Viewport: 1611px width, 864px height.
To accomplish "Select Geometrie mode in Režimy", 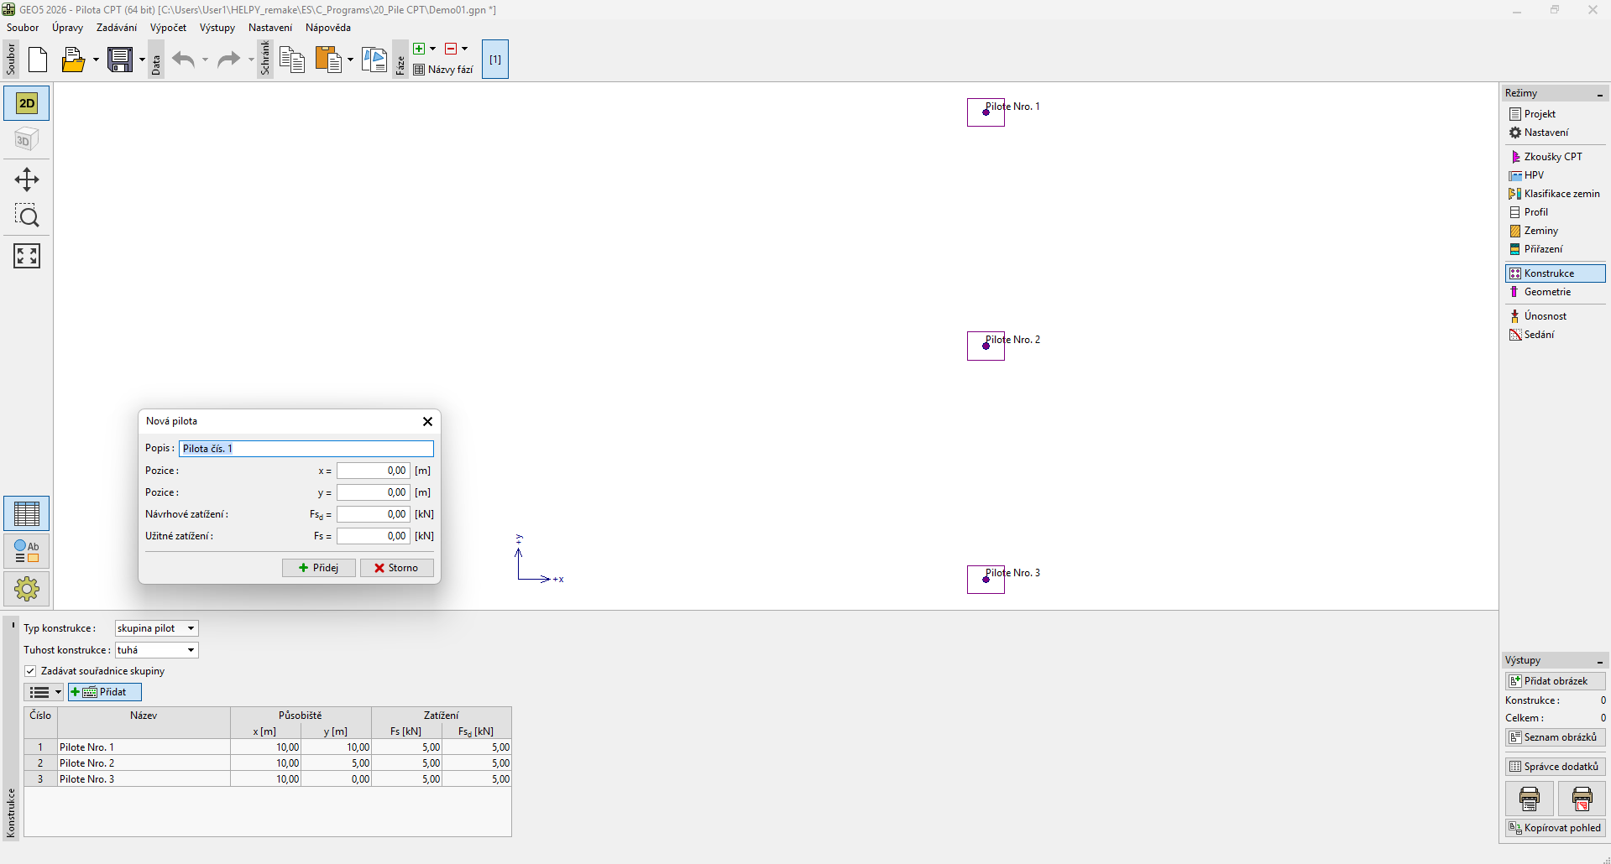I will click(1546, 292).
